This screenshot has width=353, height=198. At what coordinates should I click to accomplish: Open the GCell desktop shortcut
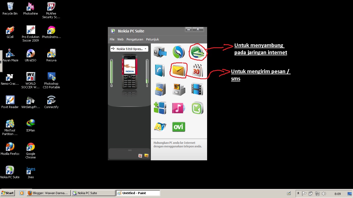point(10,32)
